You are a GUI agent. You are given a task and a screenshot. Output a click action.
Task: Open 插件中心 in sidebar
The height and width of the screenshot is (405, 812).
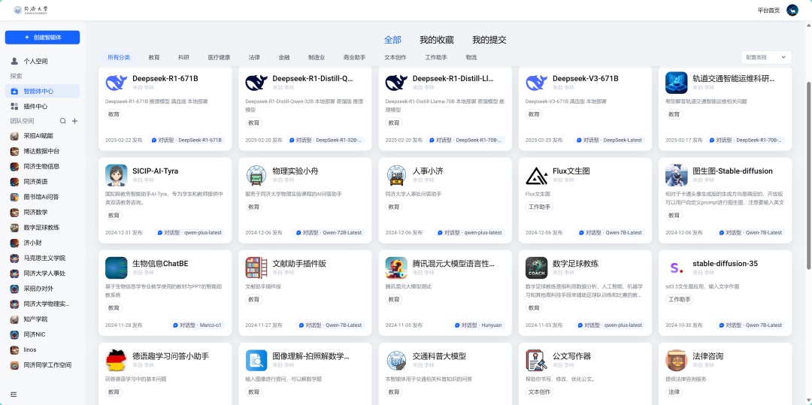[x=42, y=107]
